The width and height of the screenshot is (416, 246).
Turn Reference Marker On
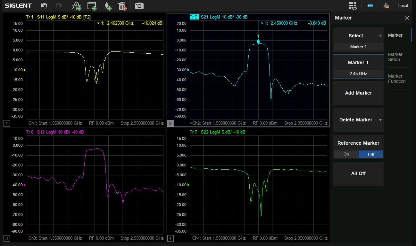click(x=346, y=154)
